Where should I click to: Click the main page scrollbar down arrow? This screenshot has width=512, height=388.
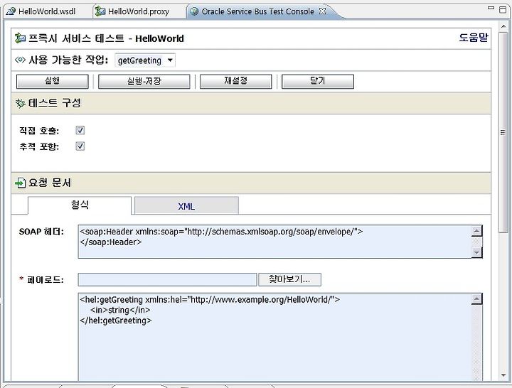(503, 375)
